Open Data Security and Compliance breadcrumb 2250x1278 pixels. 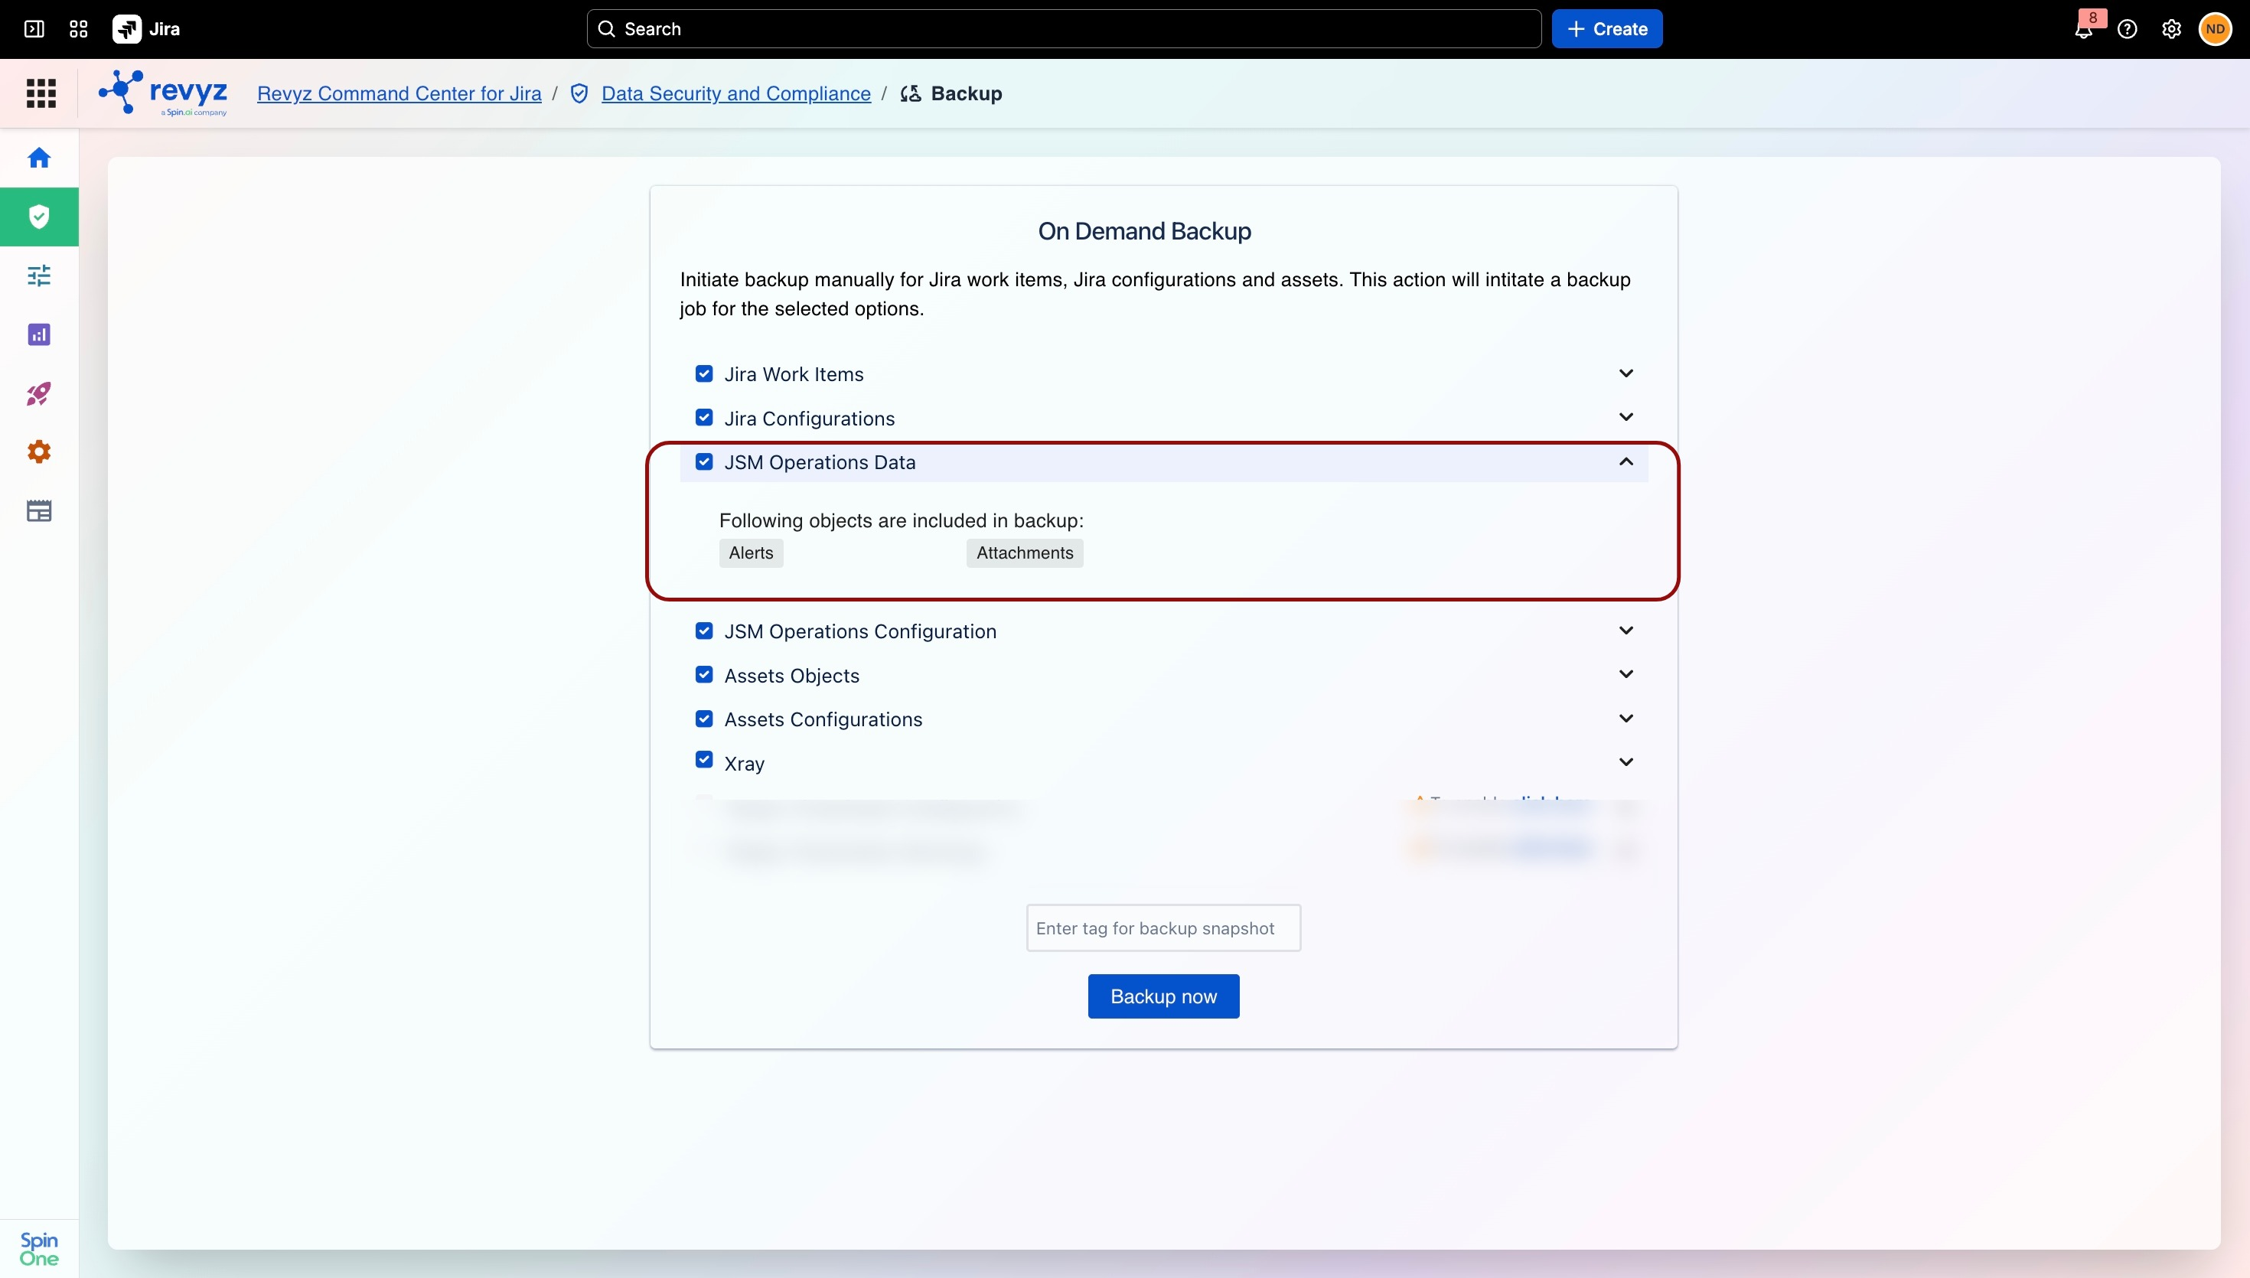pos(736,93)
